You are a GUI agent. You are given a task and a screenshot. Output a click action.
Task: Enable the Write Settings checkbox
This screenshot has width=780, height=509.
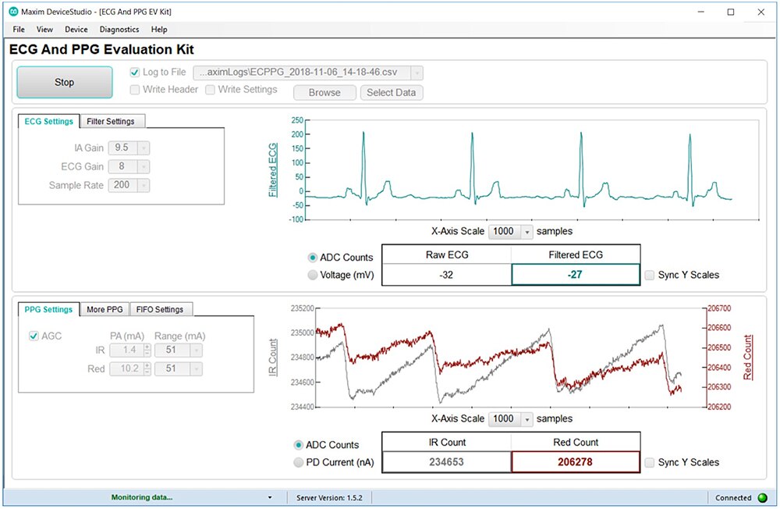coord(210,90)
